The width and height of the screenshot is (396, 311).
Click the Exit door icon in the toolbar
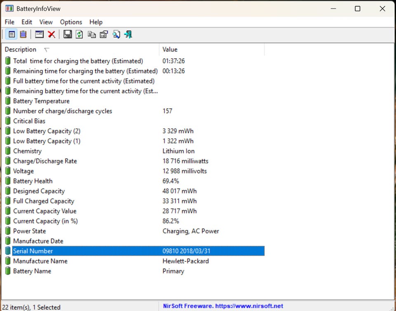(128, 34)
